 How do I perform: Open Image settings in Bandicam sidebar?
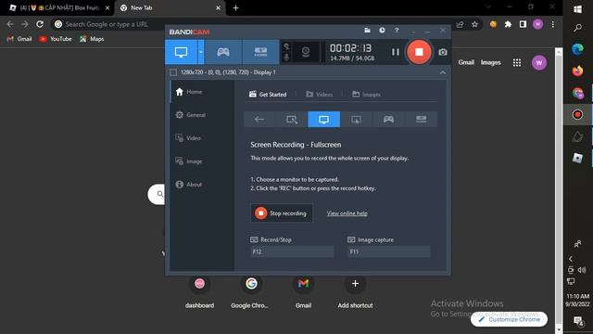click(189, 161)
